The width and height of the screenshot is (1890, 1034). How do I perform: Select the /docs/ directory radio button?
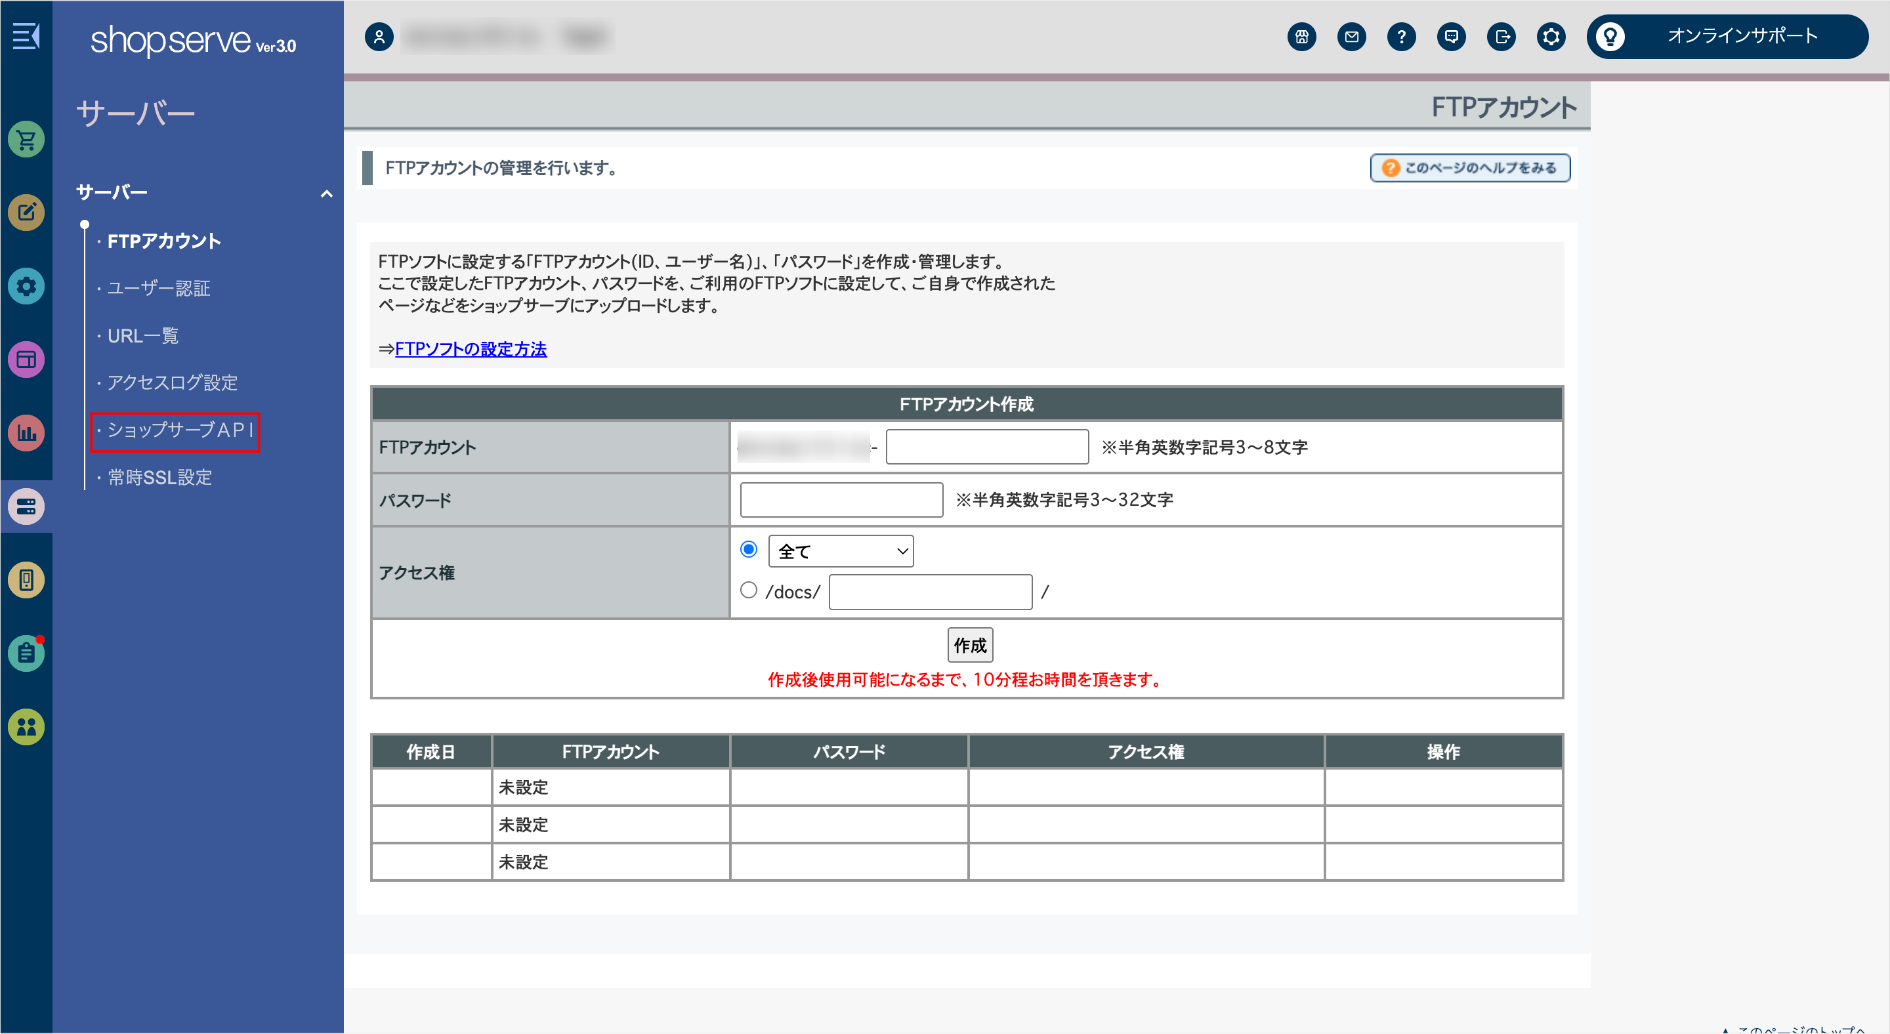[x=748, y=590]
